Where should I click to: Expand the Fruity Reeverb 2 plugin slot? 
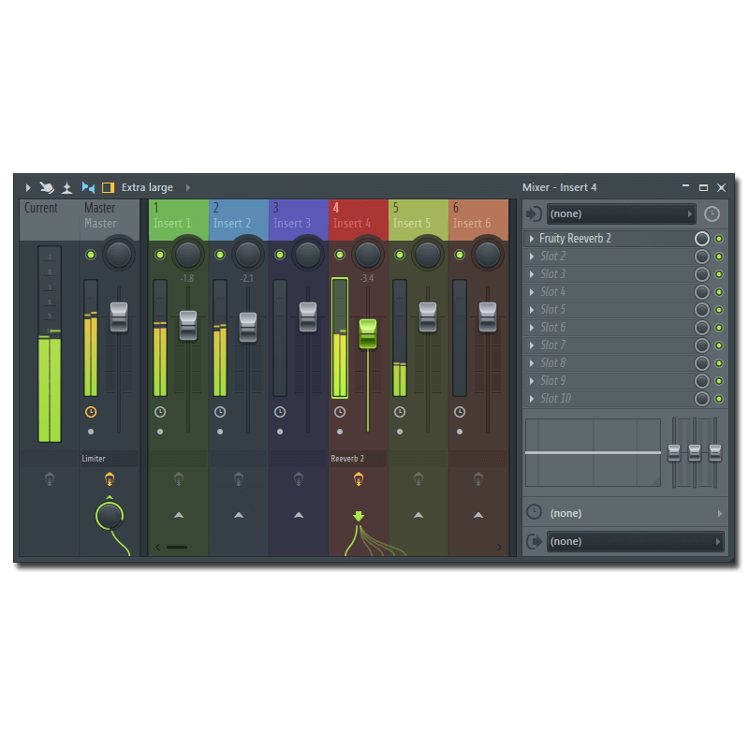pos(532,238)
